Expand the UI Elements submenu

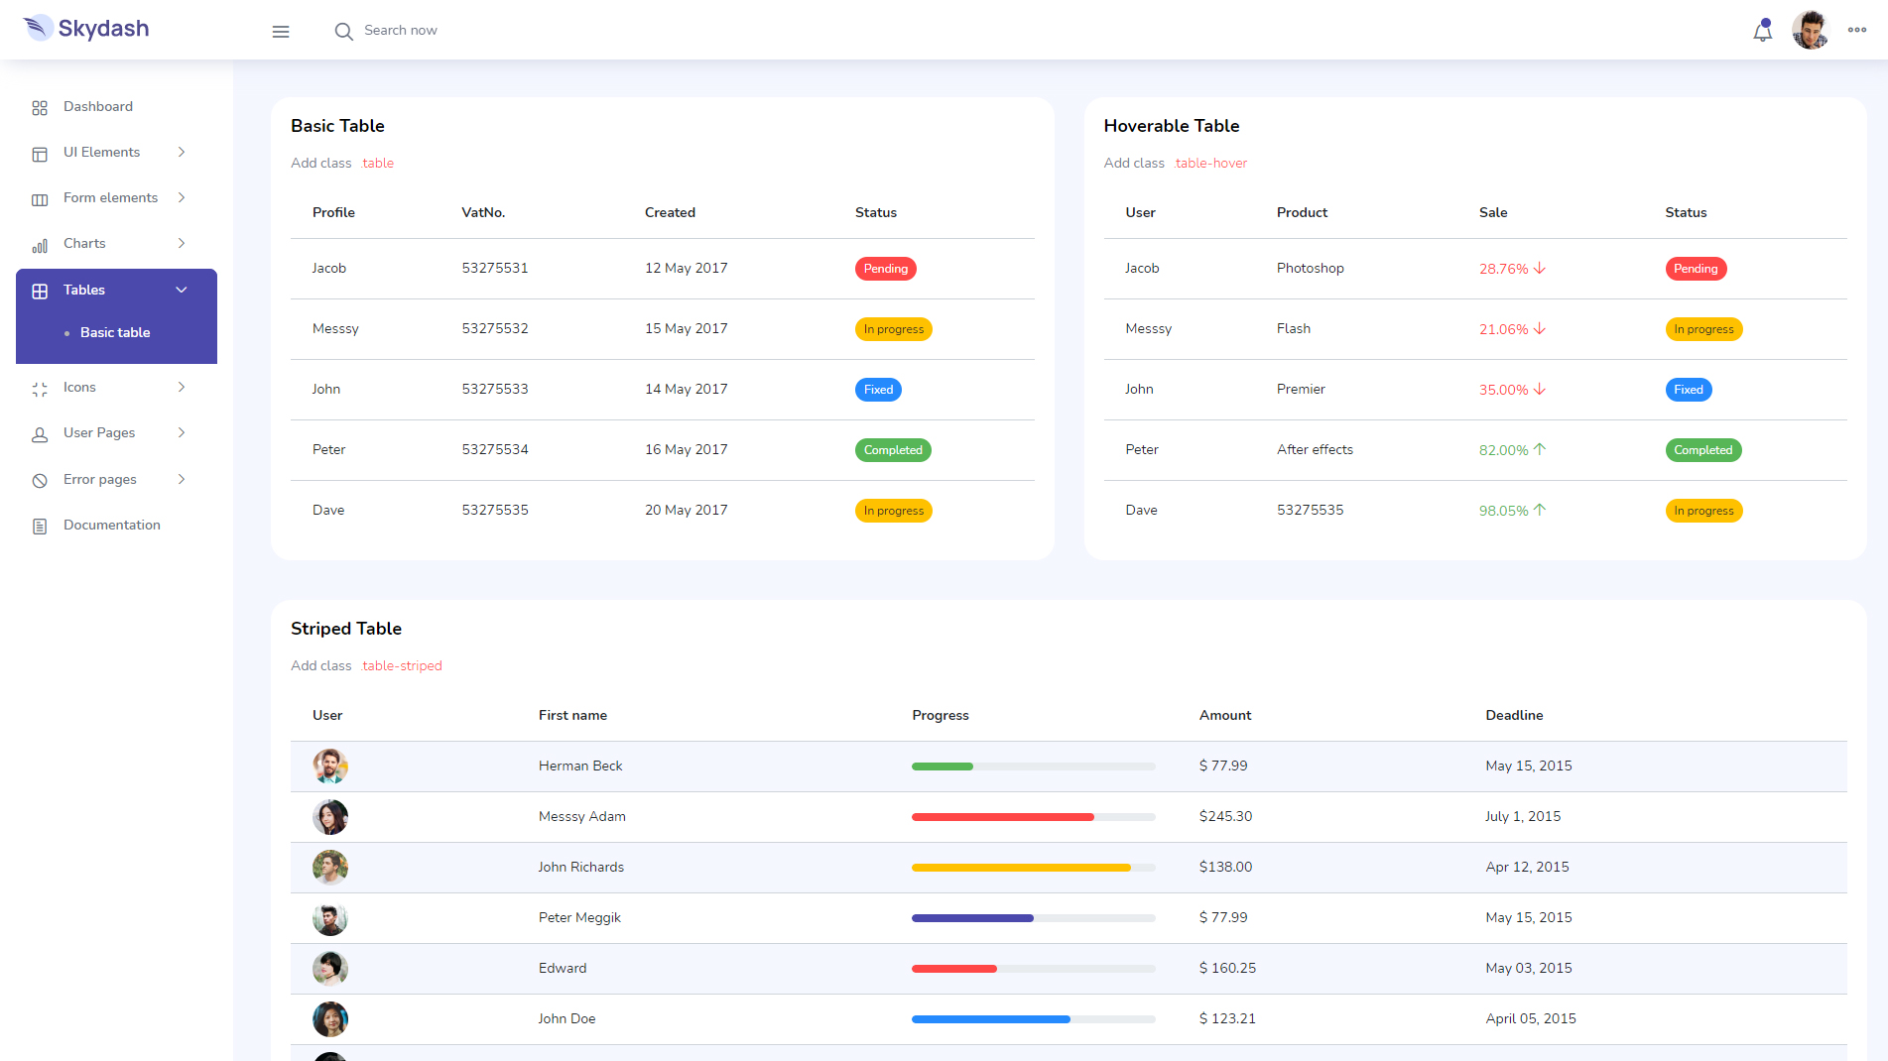tap(182, 152)
